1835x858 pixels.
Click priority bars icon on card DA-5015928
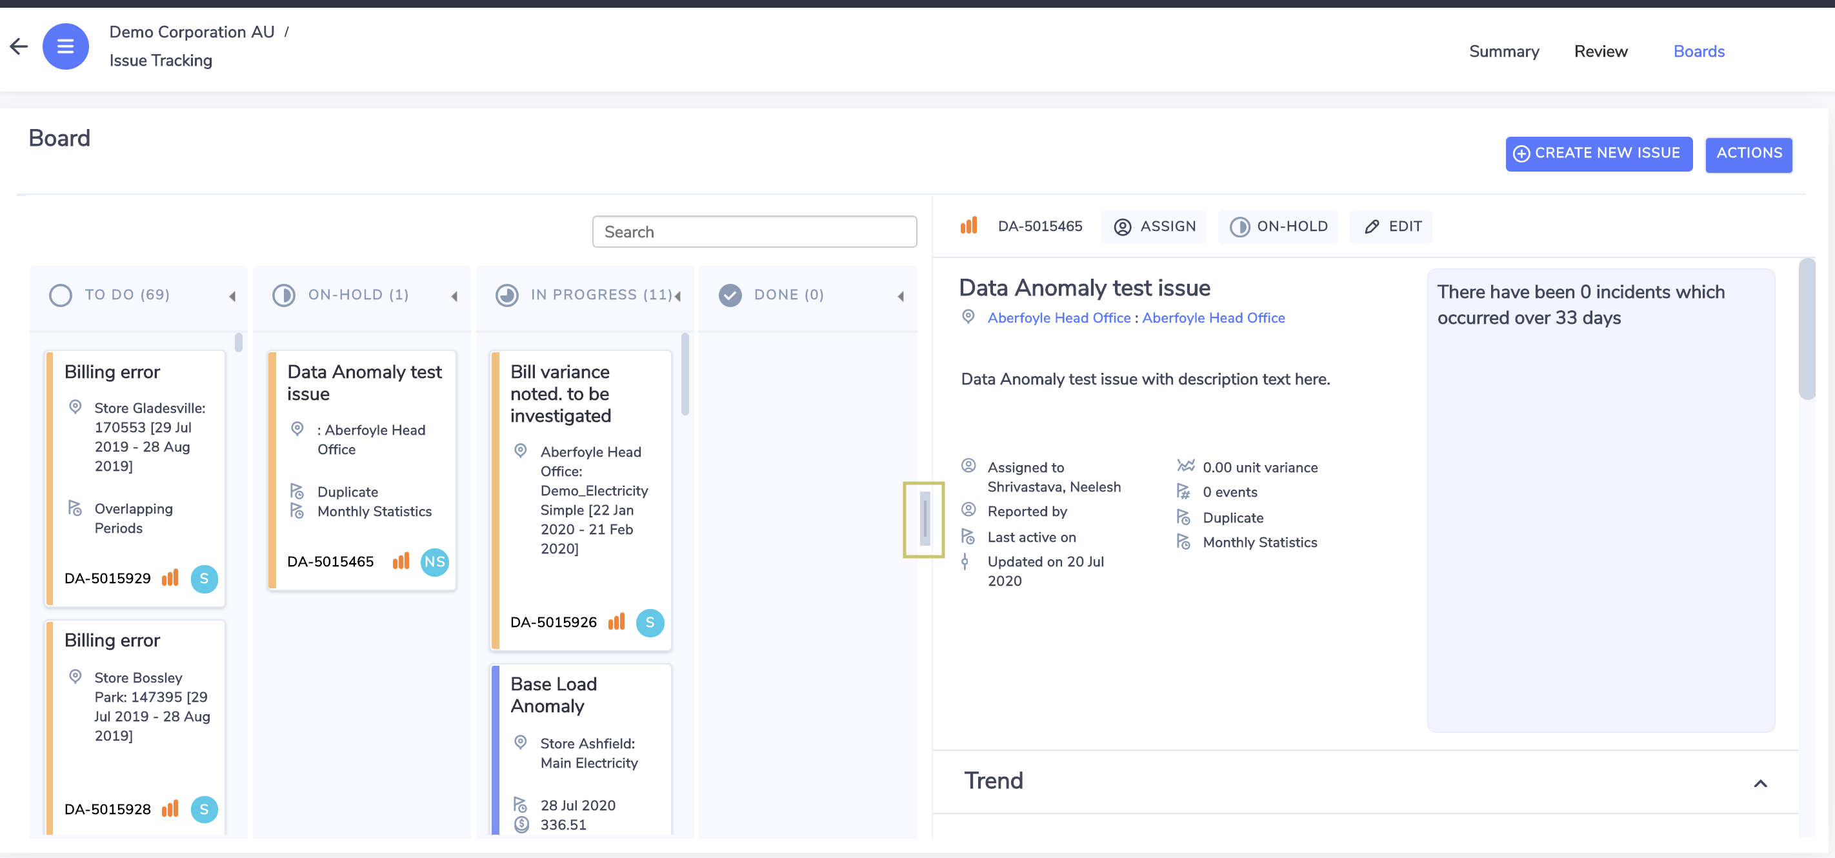[x=170, y=808]
